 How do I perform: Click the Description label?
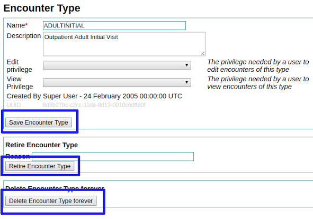pyautogui.click(x=24, y=36)
